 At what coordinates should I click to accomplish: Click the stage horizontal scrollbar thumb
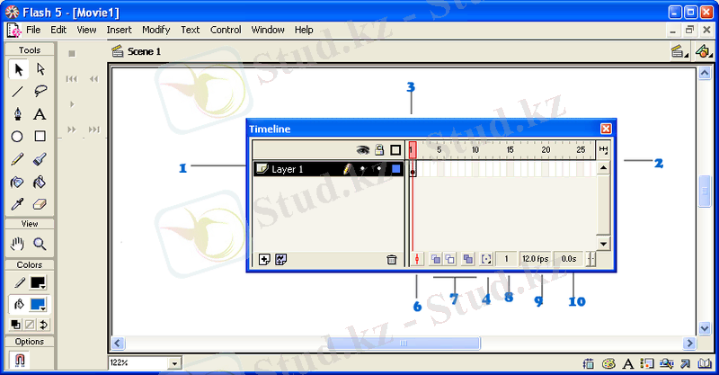tap(404, 343)
